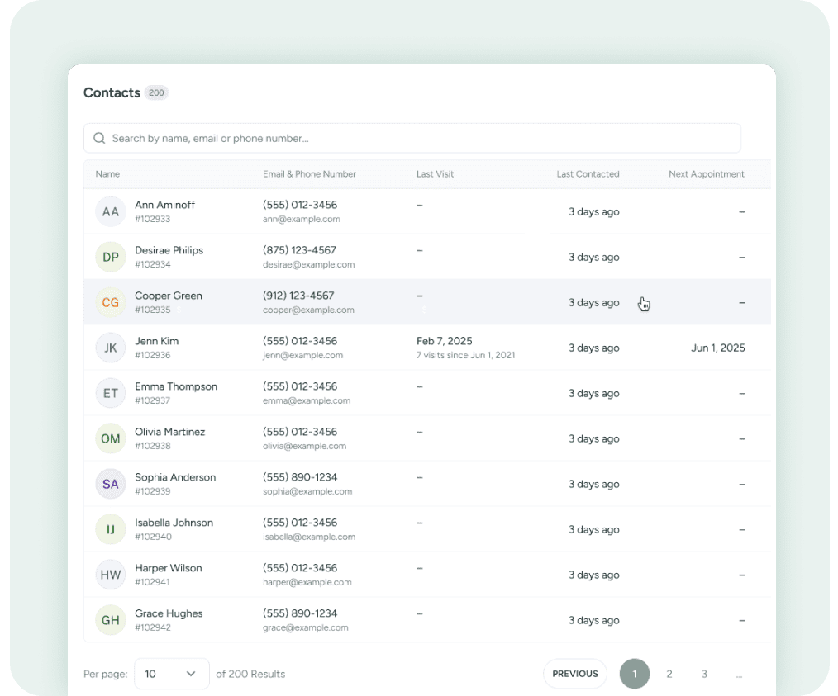Click the SA avatar for Sophia Anderson

(x=111, y=485)
